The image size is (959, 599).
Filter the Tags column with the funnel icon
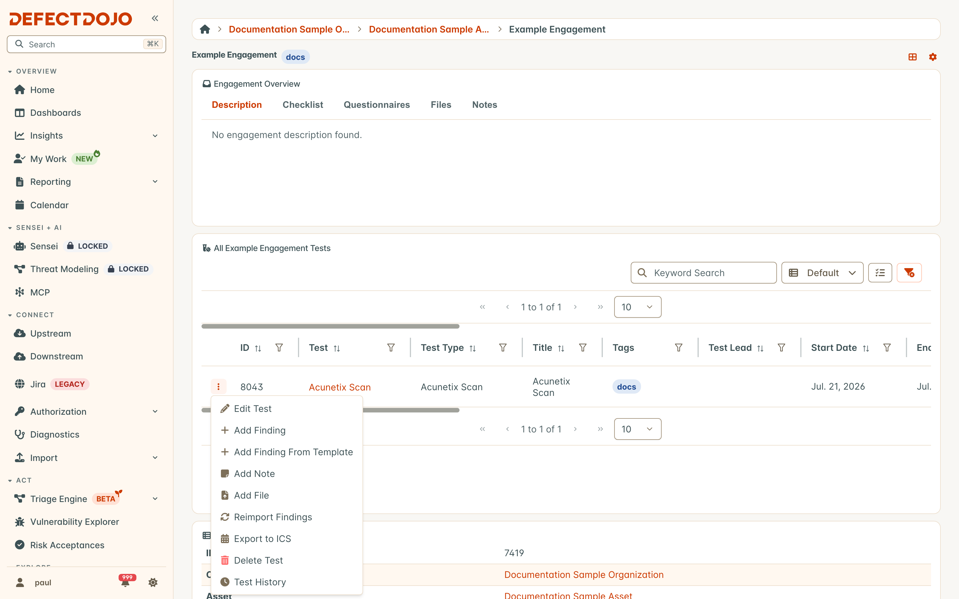pos(678,347)
